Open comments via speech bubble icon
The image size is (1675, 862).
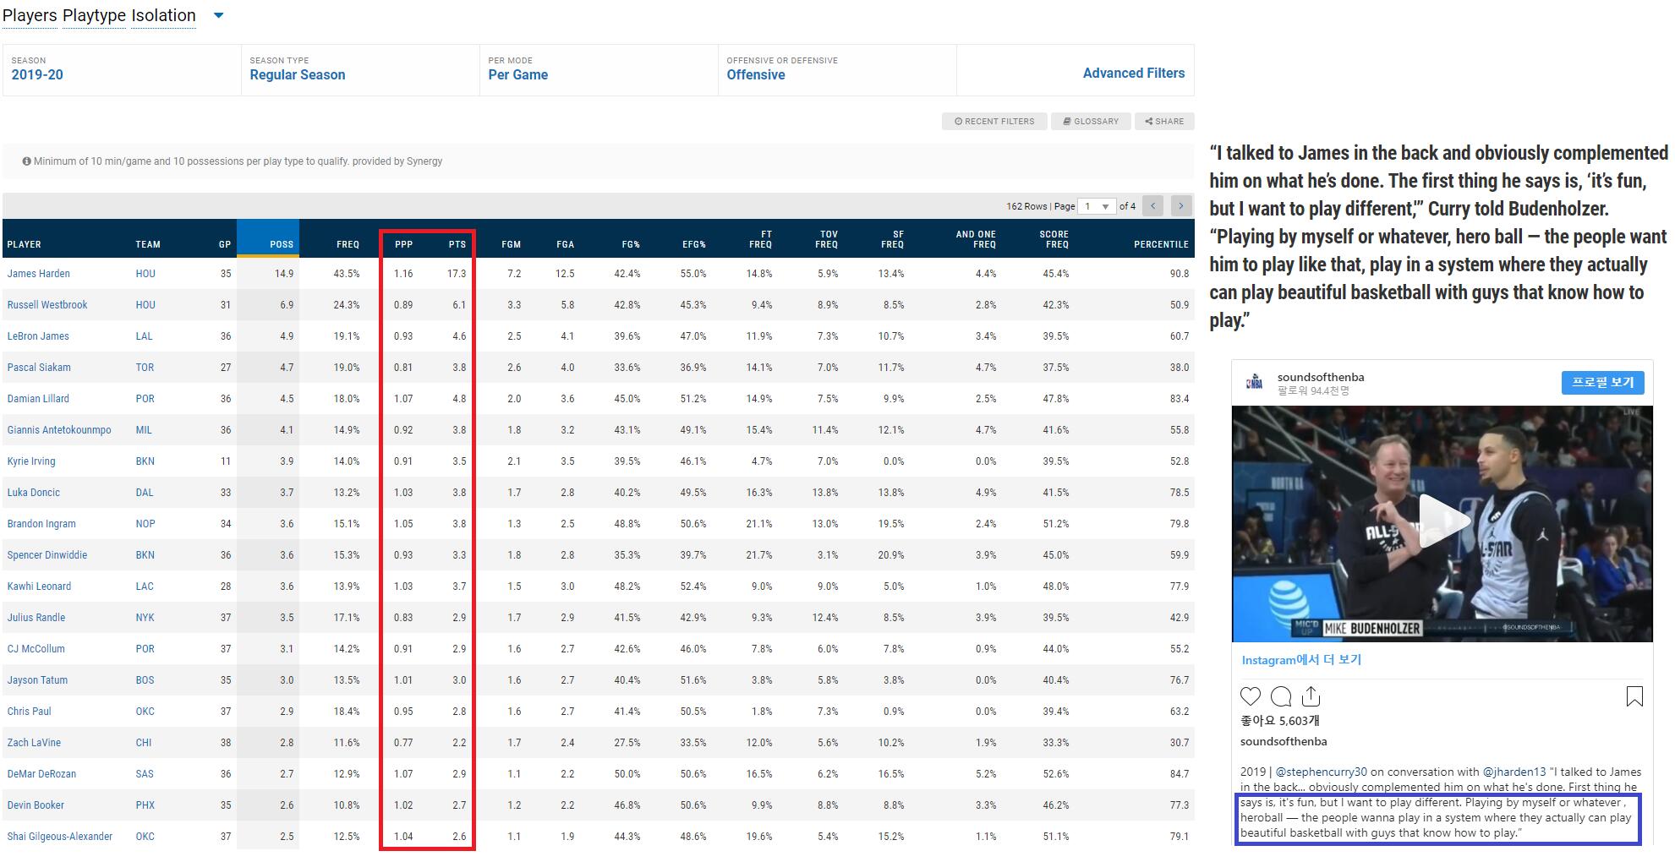point(1281,696)
